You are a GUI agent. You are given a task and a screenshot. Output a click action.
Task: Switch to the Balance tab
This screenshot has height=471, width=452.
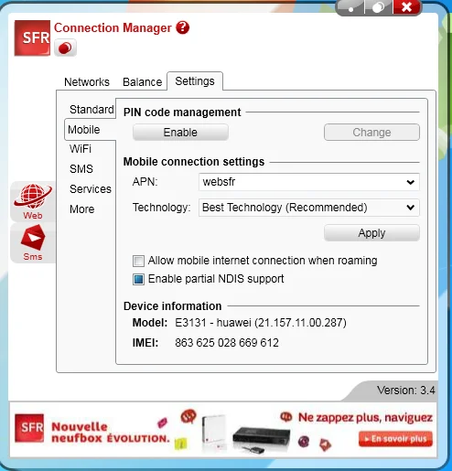point(143,82)
